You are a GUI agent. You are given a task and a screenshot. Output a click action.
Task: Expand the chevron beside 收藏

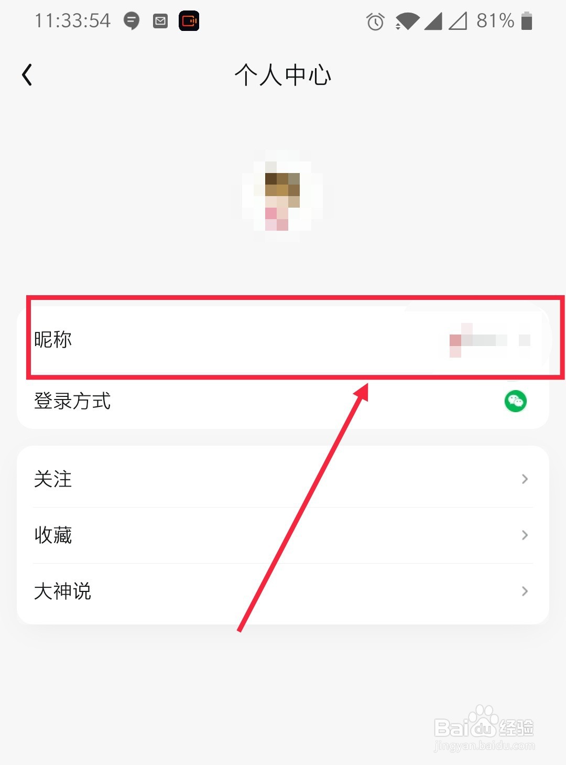pos(525,535)
